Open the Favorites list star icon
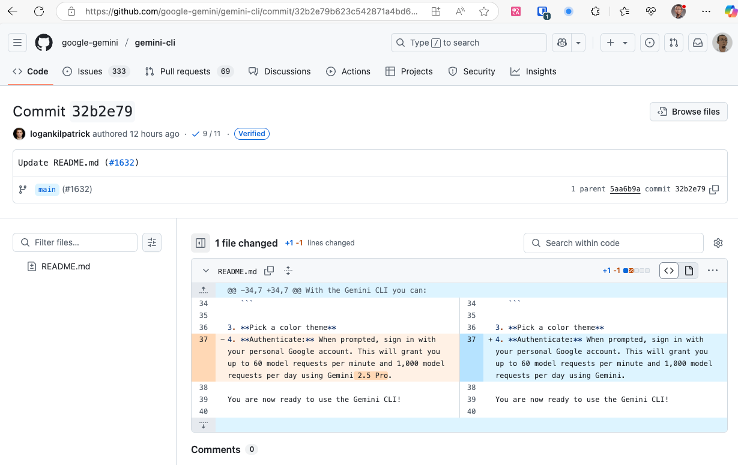738x465 pixels. 624,11
